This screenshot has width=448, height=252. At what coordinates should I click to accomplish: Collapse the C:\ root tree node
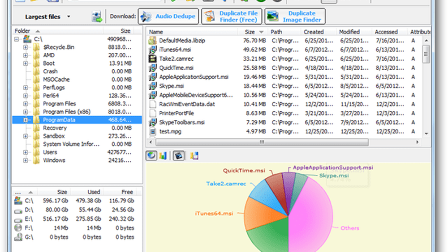click(17, 39)
